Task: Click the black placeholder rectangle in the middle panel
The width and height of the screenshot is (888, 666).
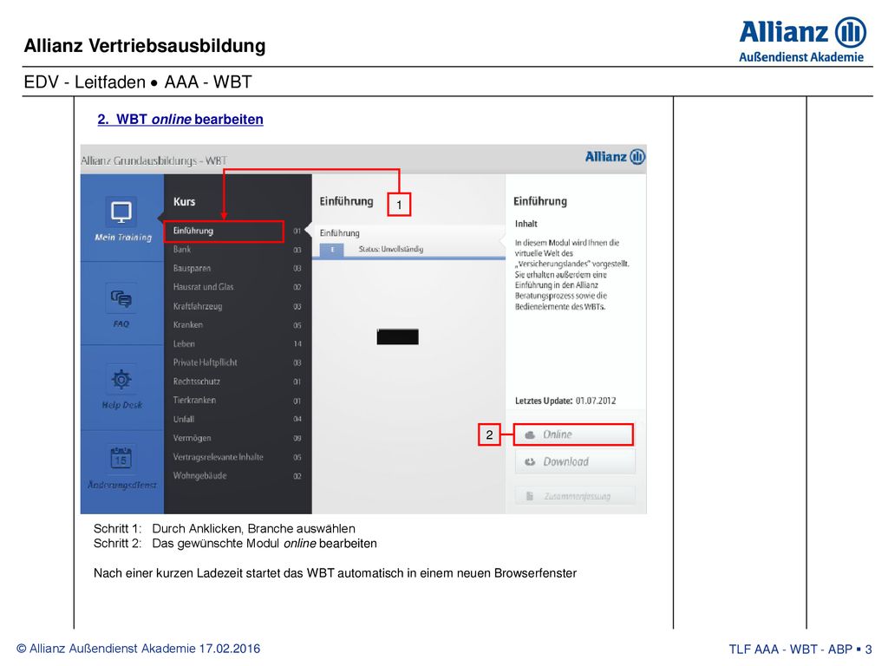Action: [x=397, y=336]
